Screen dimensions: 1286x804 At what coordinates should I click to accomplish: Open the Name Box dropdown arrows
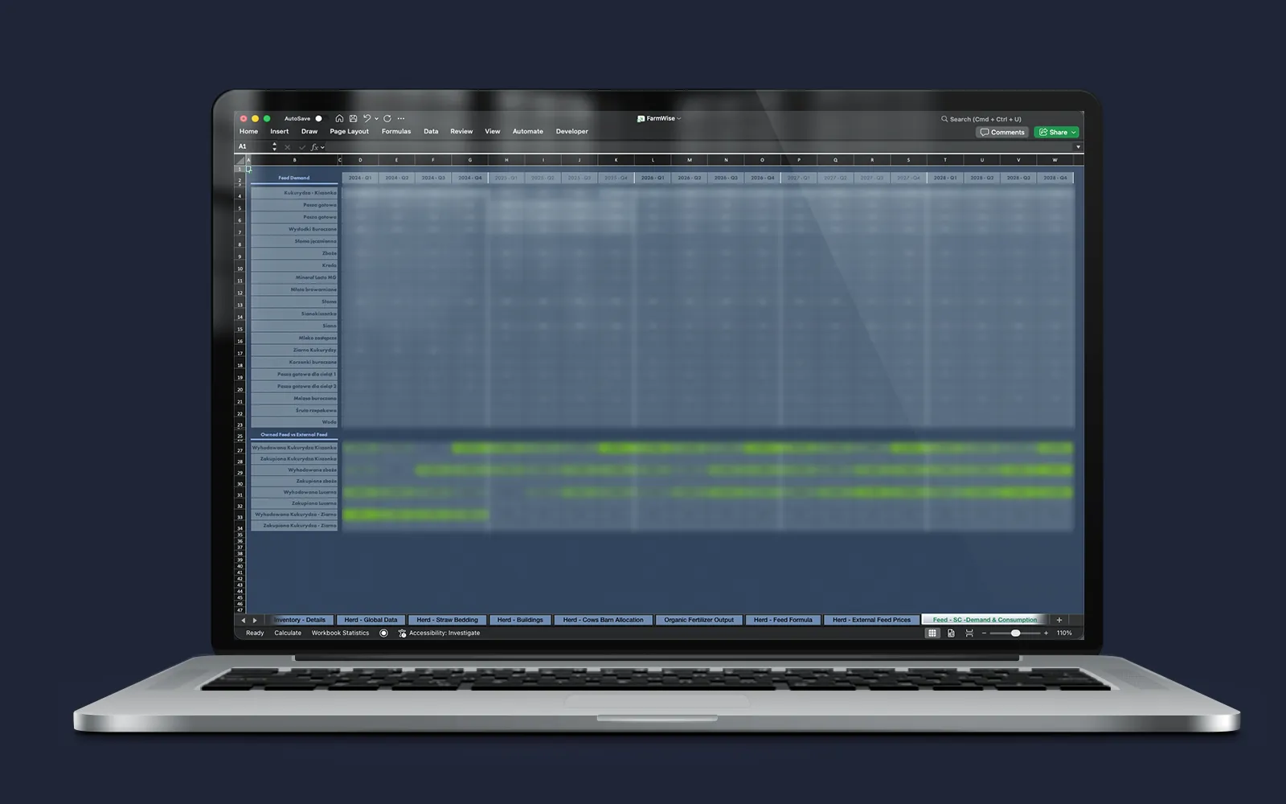(x=275, y=147)
